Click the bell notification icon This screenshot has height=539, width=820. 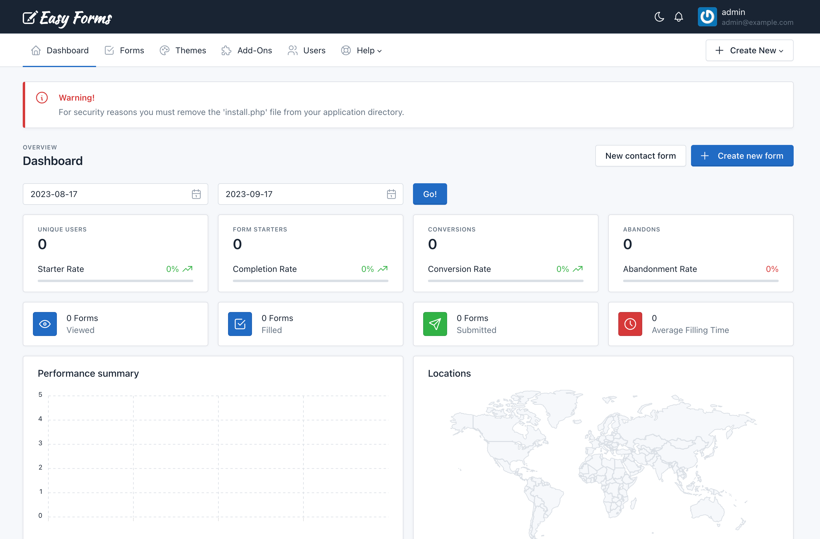(679, 17)
